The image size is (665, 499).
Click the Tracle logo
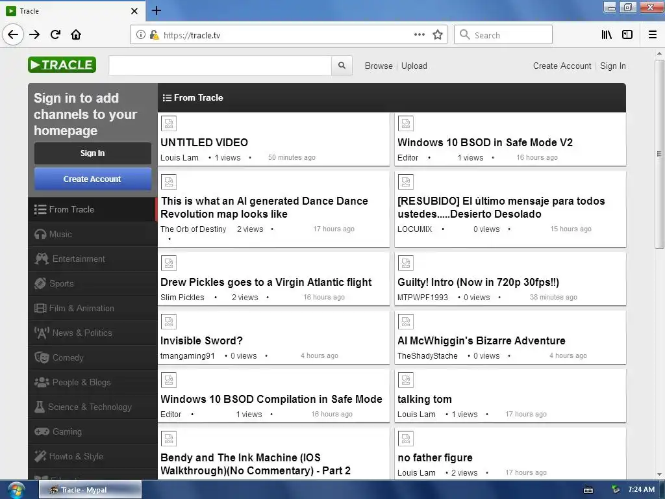point(62,65)
